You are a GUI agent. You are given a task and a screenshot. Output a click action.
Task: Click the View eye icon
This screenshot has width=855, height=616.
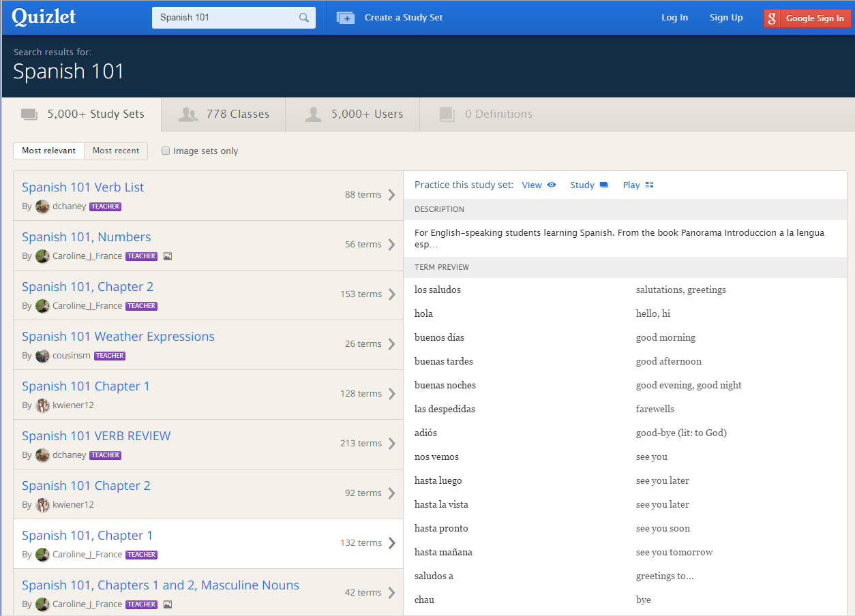(x=552, y=185)
